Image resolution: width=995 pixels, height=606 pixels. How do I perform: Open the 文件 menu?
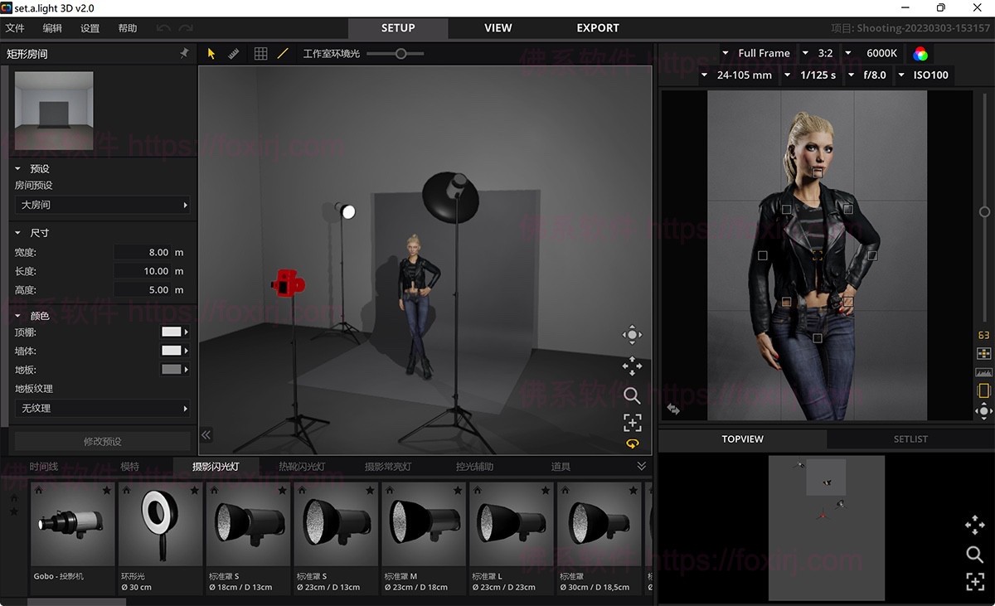[x=15, y=28]
